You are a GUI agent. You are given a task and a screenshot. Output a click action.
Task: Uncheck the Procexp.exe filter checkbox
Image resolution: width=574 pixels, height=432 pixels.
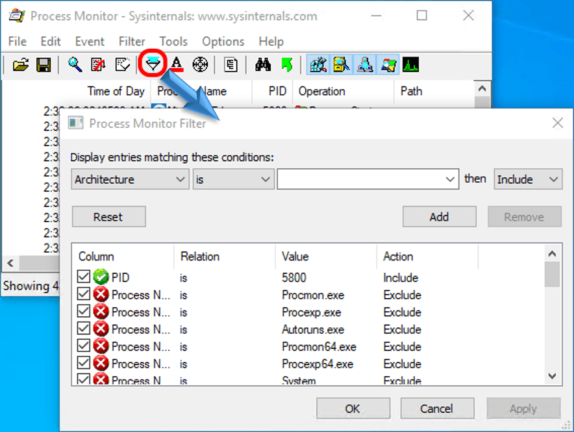click(84, 311)
